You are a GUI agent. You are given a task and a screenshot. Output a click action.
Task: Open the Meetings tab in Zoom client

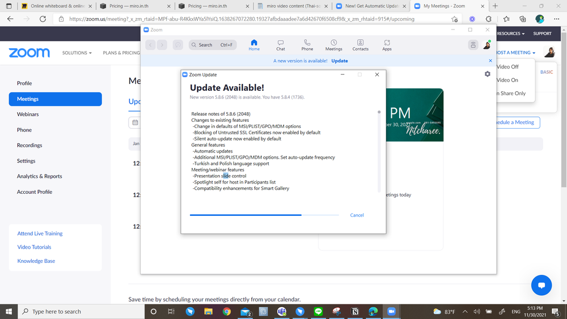click(x=333, y=45)
